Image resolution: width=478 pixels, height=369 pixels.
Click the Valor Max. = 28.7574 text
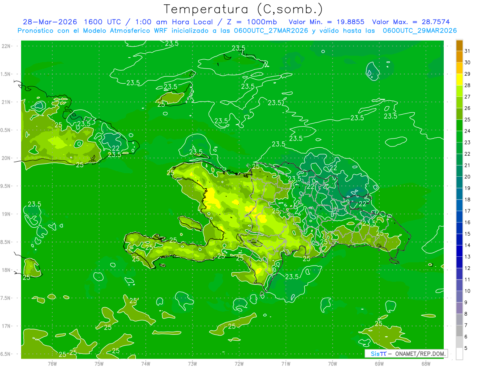(411, 22)
